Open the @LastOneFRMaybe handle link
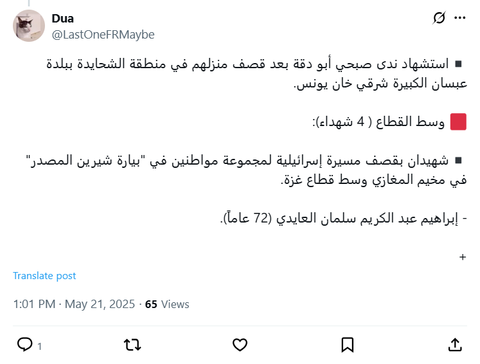 [x=103, y=34]
